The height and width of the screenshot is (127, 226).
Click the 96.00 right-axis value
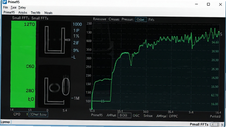coord(215,42)
